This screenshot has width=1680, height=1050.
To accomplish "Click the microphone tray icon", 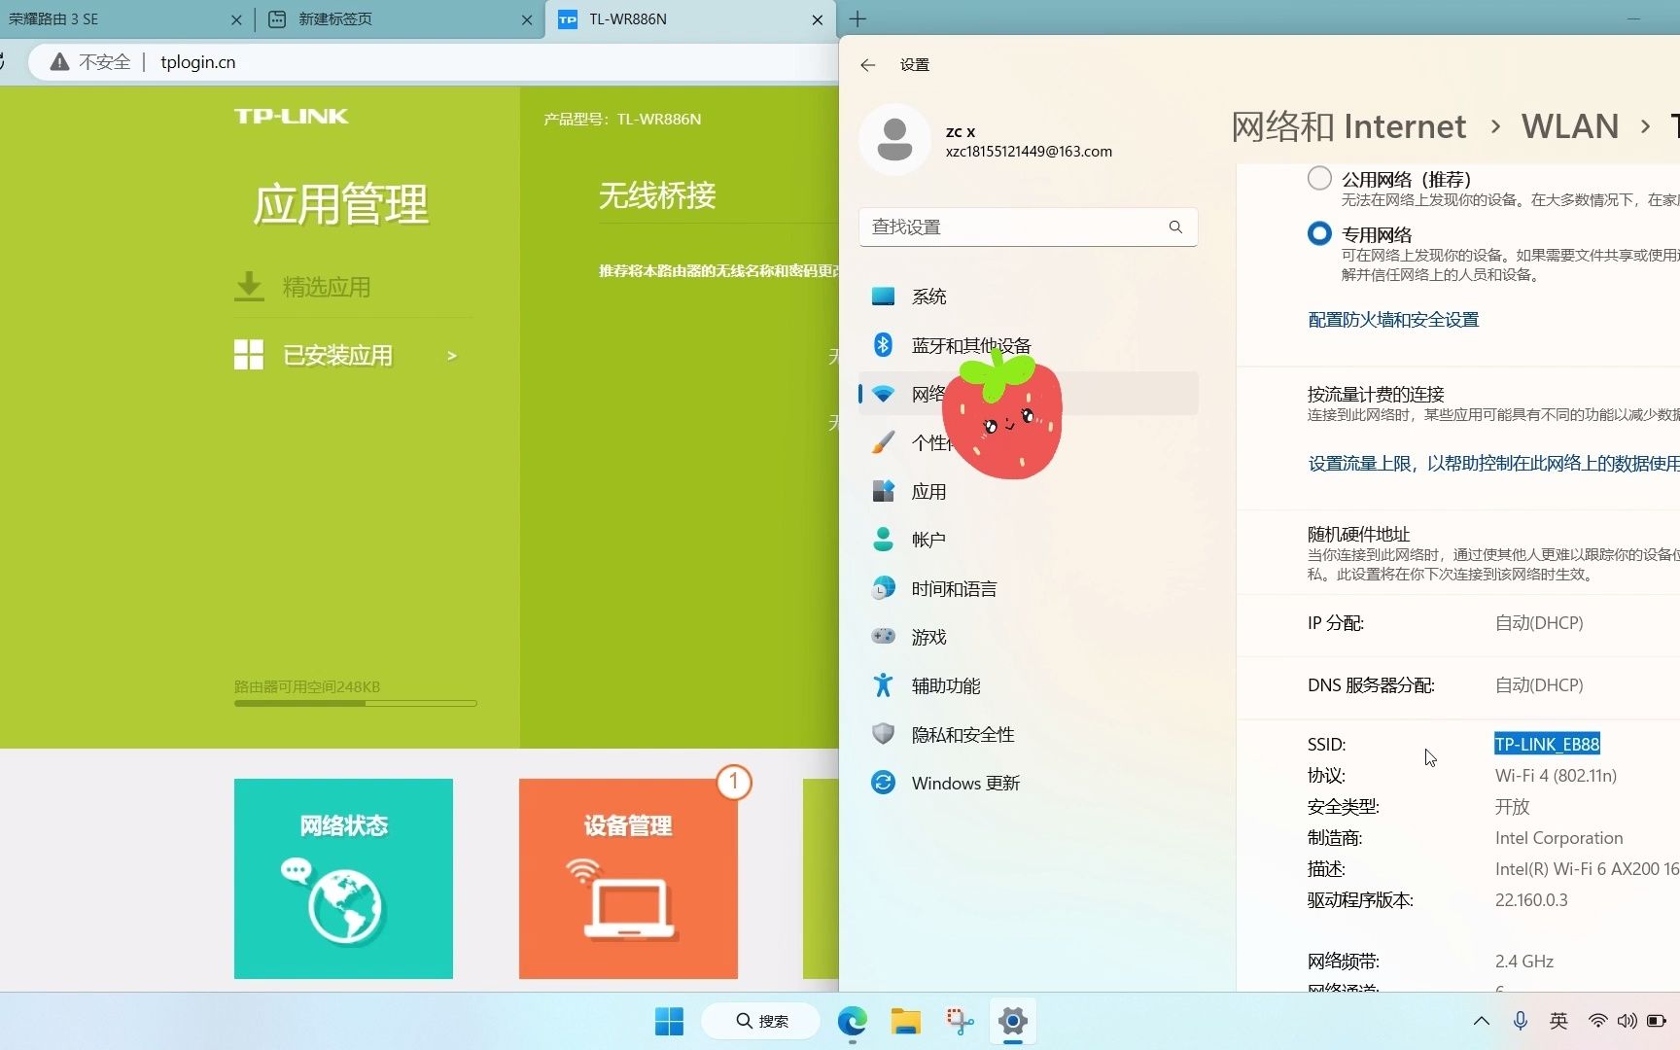I will coord(1521,1021).
